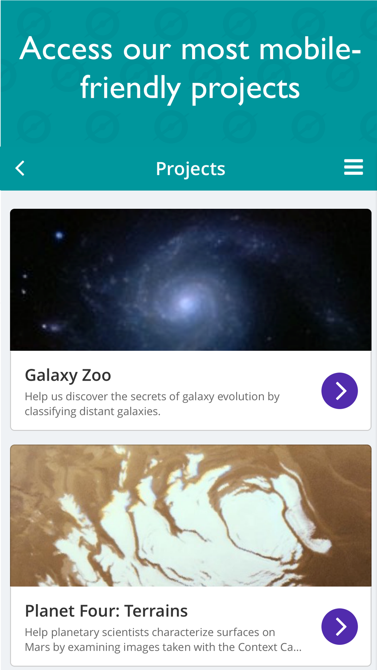
Task: Tap the galaxy image thumbnail
Action: tap(190, 279)
